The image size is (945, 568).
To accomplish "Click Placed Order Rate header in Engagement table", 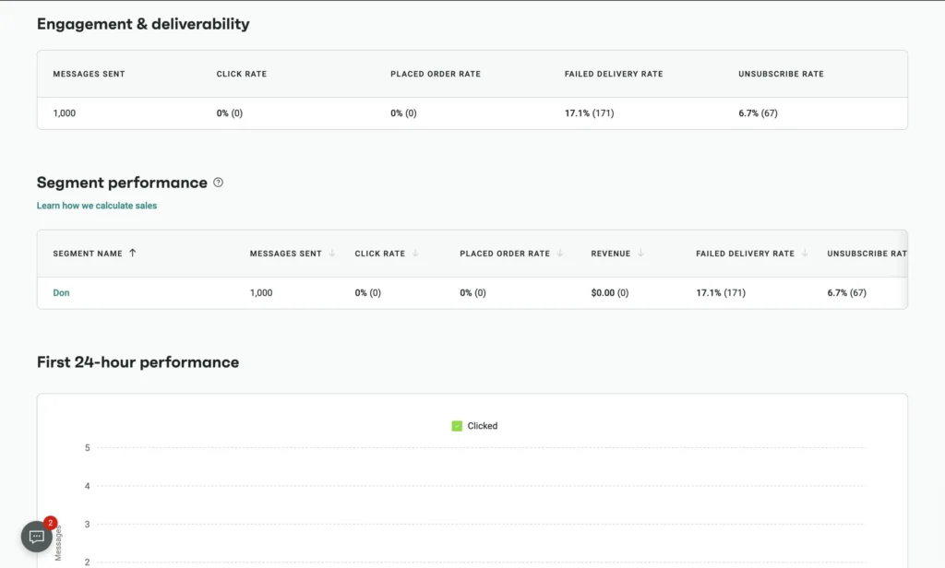I will [436, 74].
